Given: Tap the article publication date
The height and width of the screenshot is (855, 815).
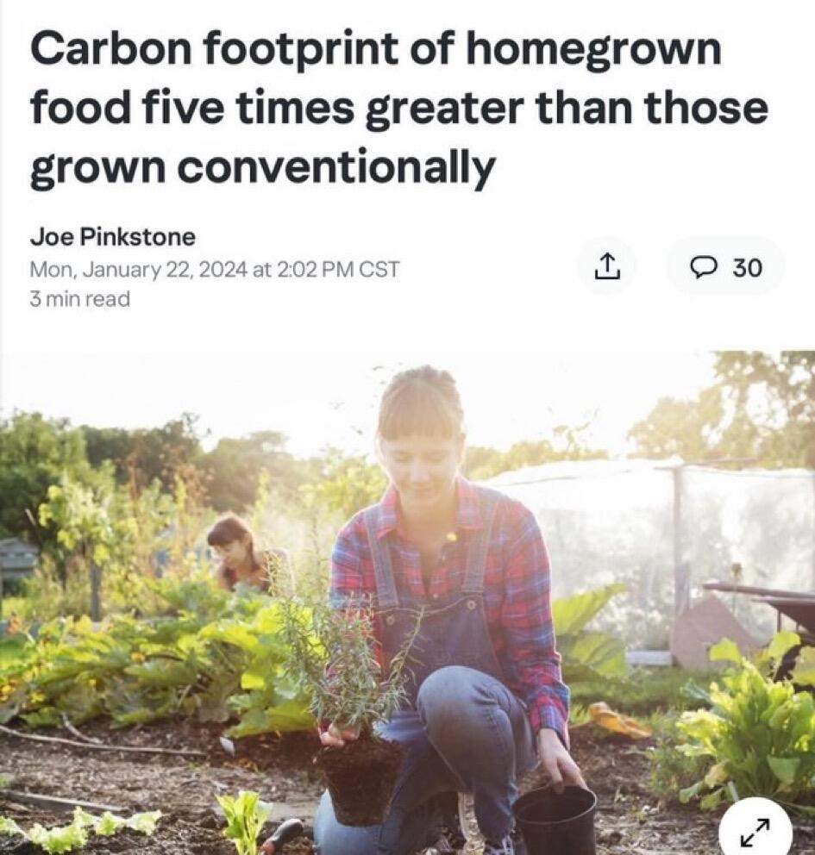Looking at the screenshot, I should (215, 270).
